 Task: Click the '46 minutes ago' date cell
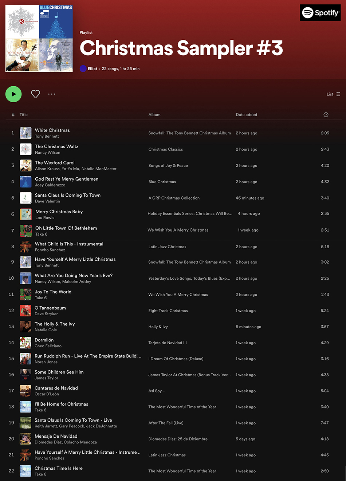pos(250,198)
